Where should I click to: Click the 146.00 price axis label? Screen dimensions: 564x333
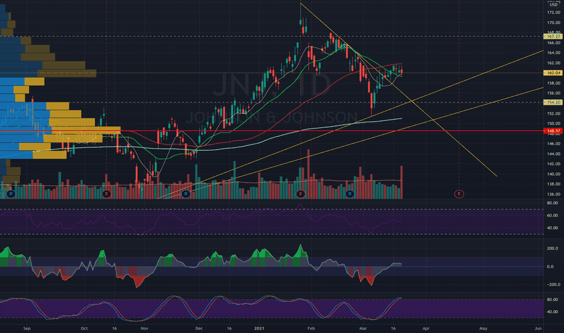pos(554,143)
